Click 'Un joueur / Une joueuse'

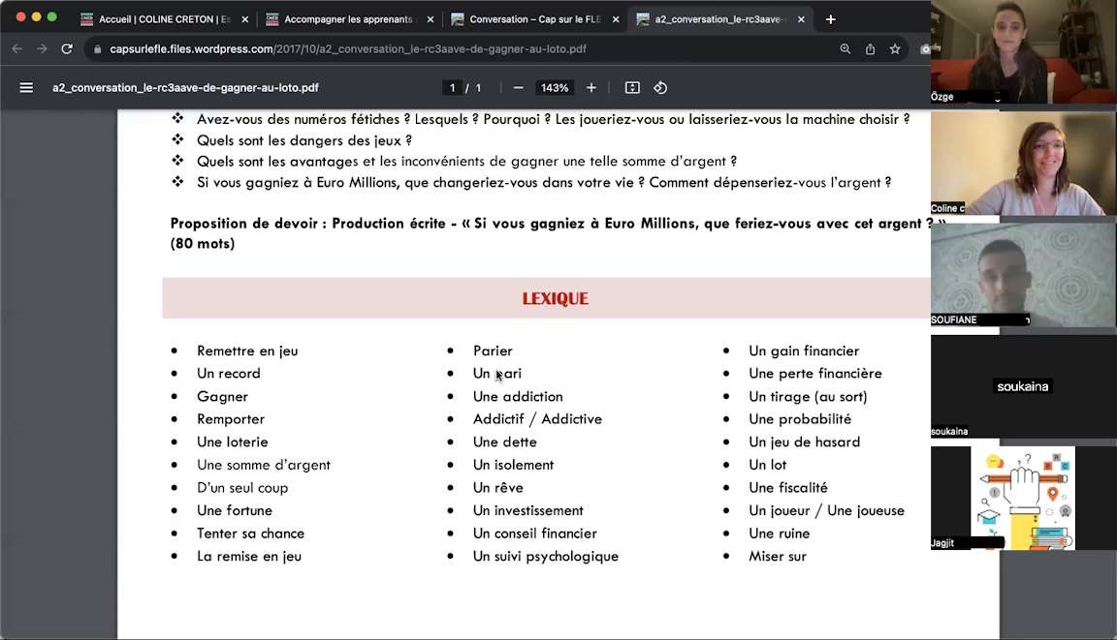point(826,510)
